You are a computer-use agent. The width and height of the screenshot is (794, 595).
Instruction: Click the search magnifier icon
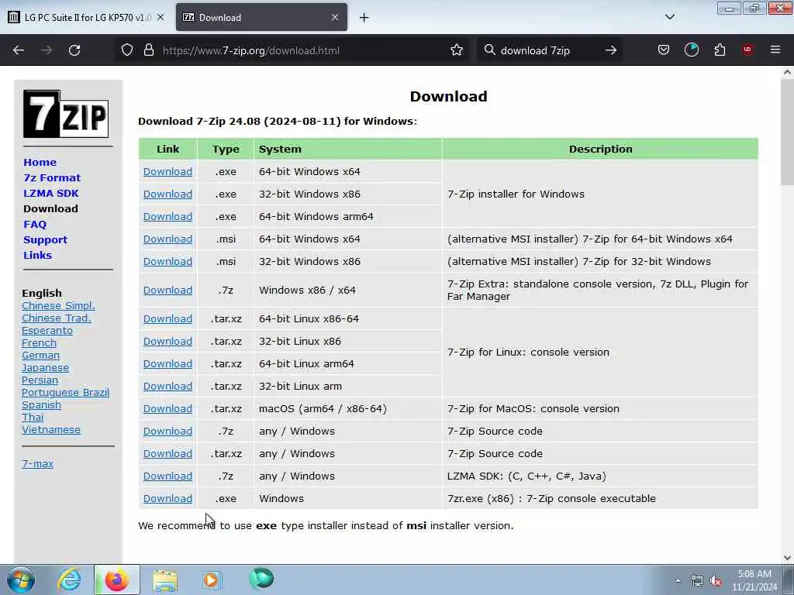[490, 50]
